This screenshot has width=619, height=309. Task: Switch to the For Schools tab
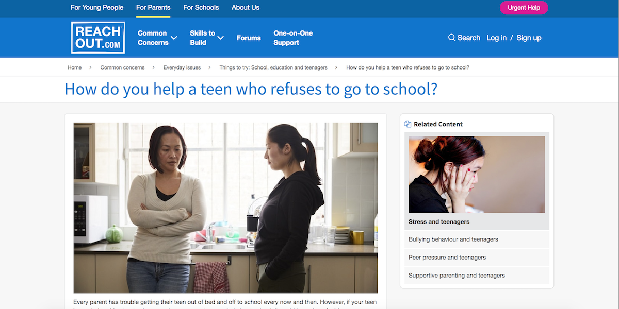click(201, 8)
